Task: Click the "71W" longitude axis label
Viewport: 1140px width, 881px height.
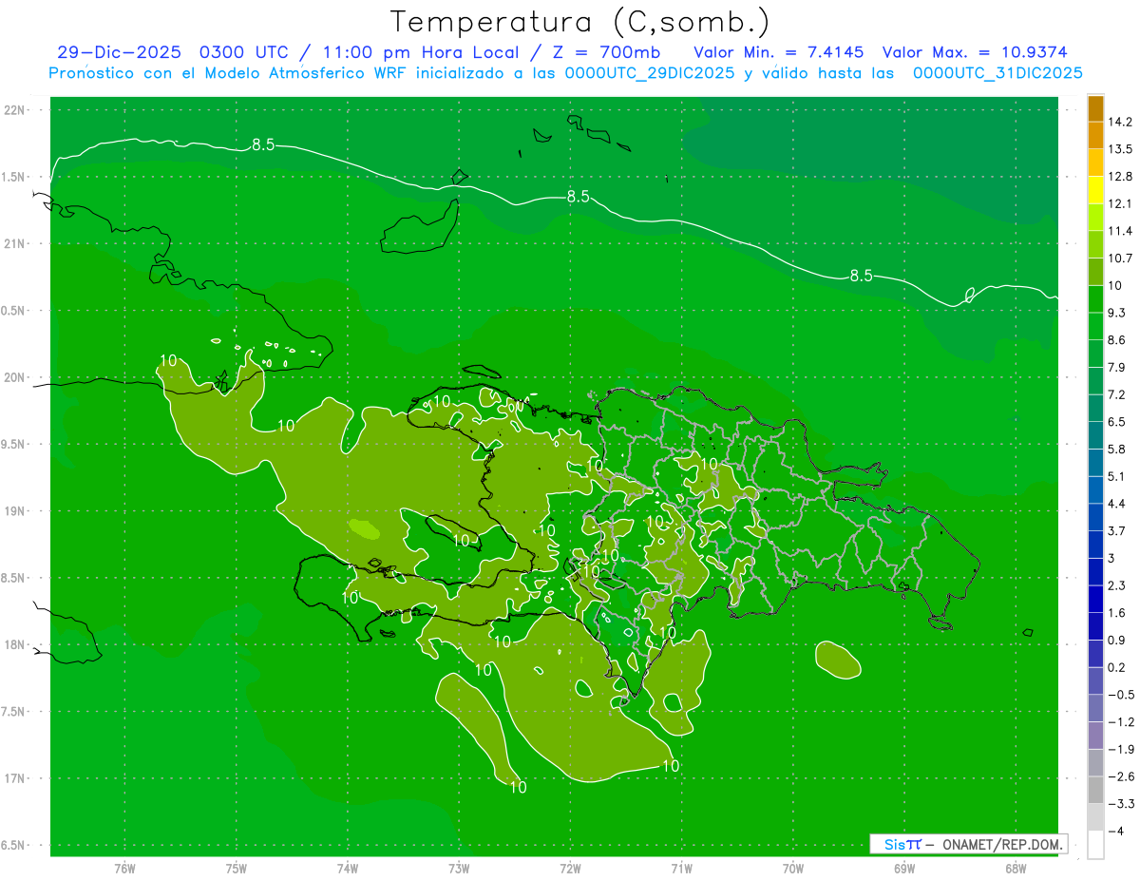Action: (x=681, y=868)
